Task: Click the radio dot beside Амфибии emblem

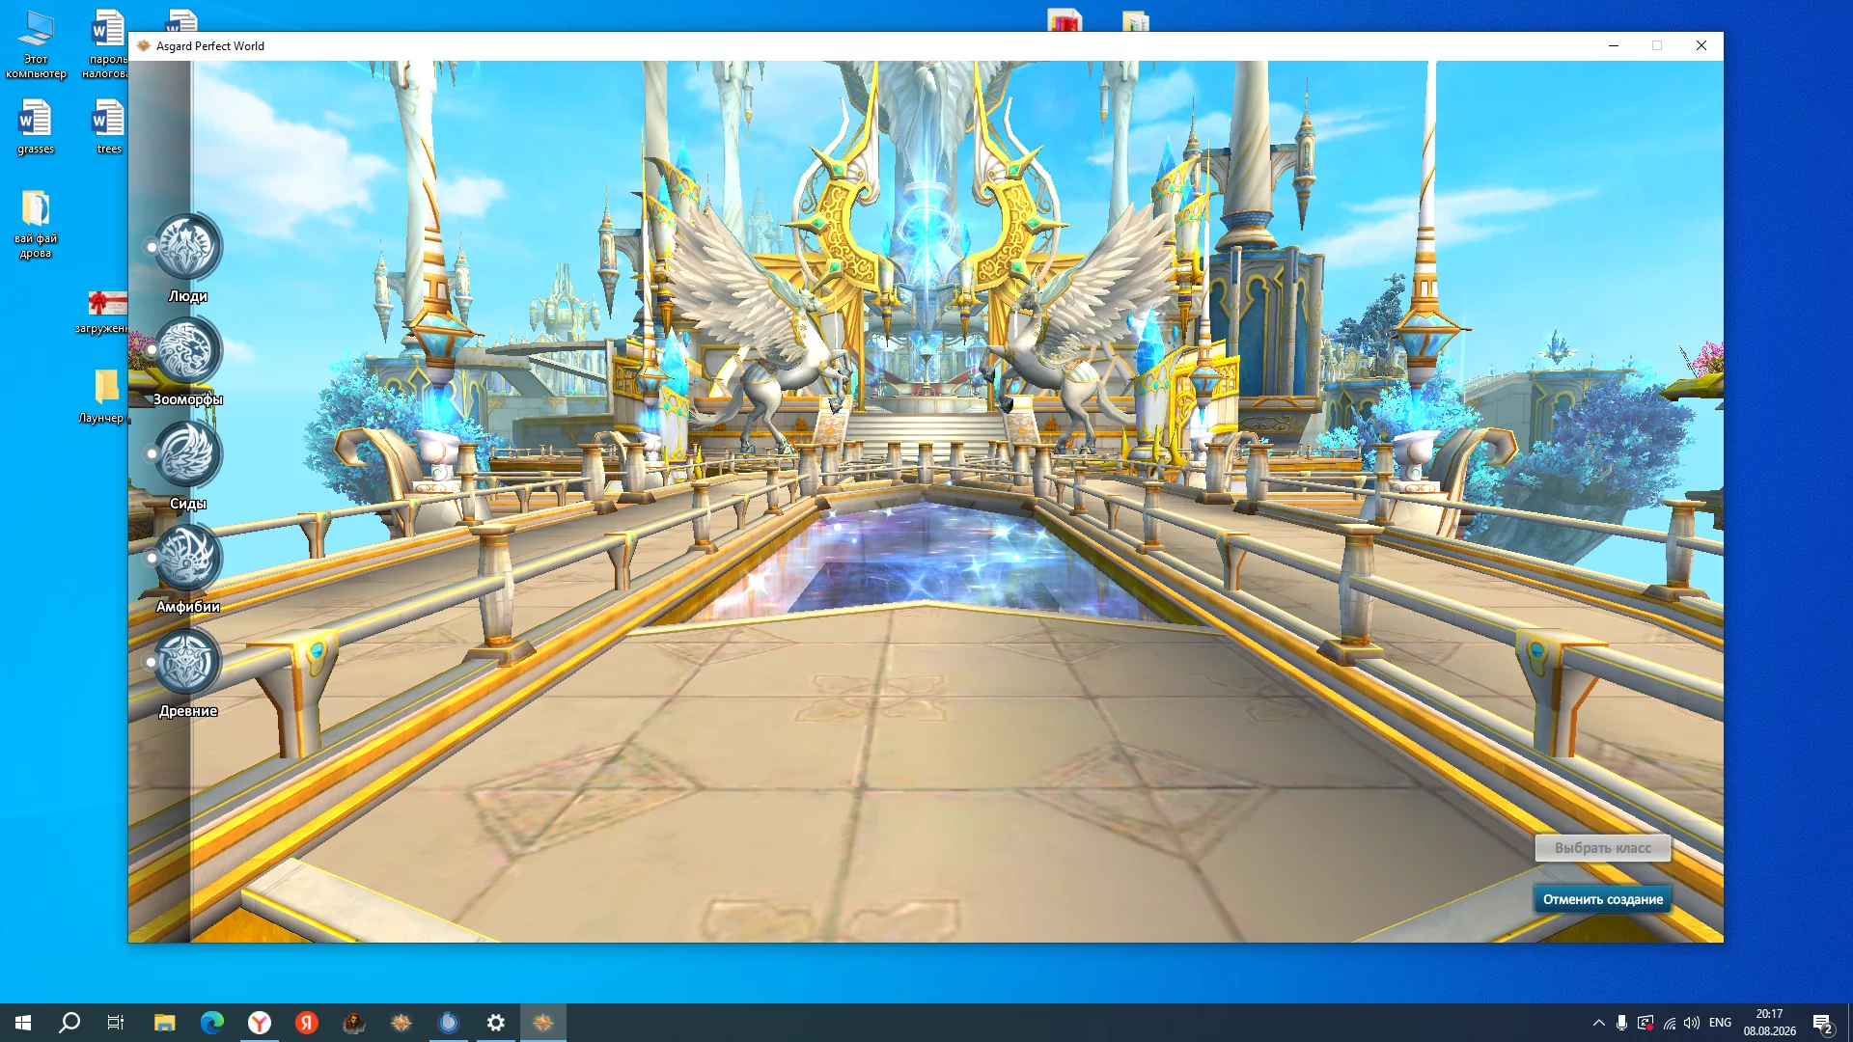Action: click(152, 558)
